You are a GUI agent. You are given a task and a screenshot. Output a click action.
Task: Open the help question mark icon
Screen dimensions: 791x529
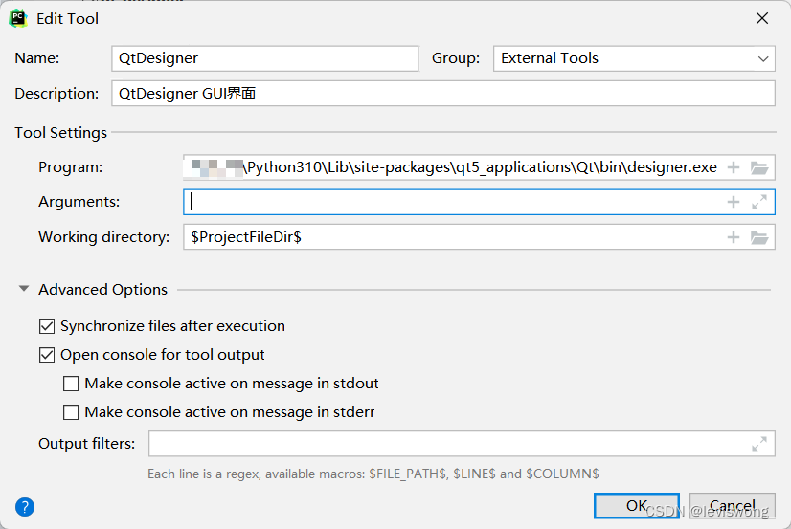(x=25, y=507)
